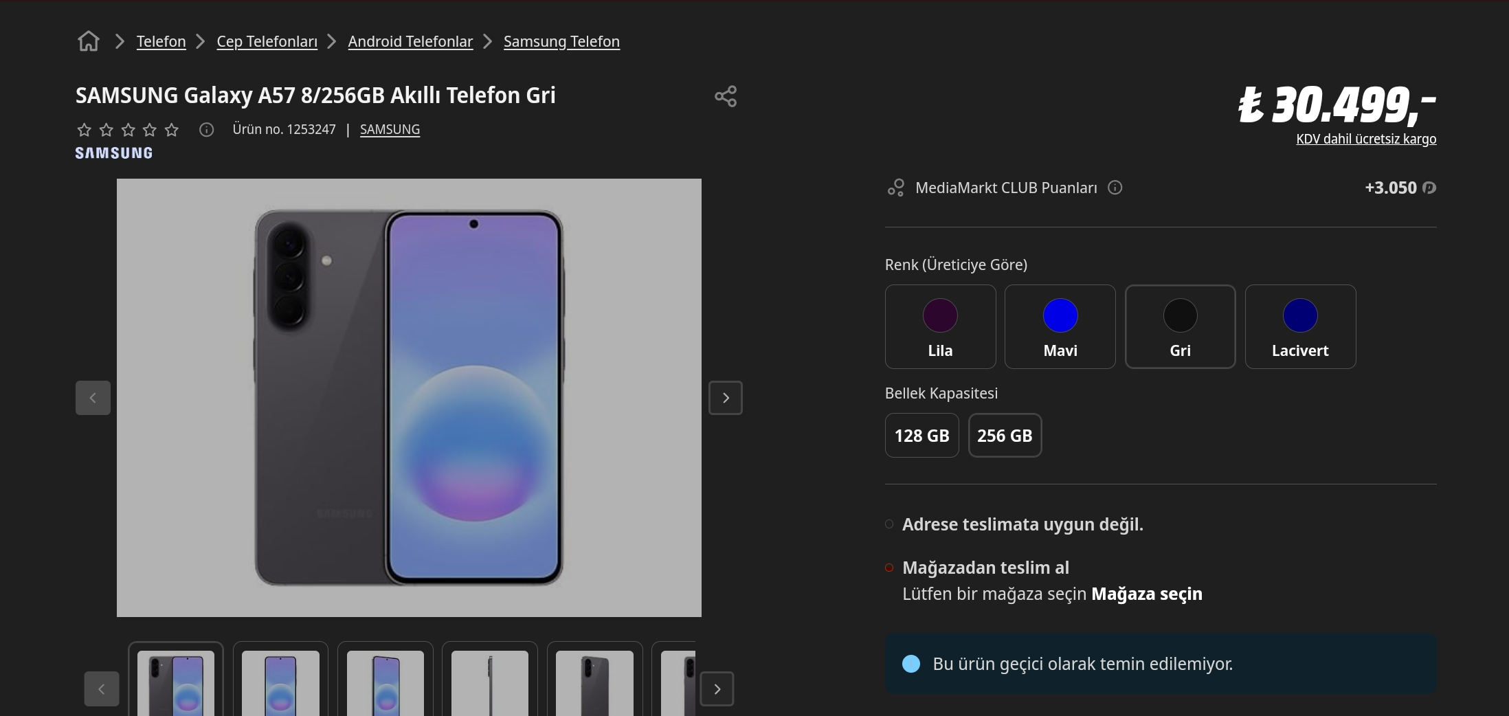Show MediaMarkt CLUB points info icon
This screenshot has width=1509, height=716.
click(x=1115, y=188)
